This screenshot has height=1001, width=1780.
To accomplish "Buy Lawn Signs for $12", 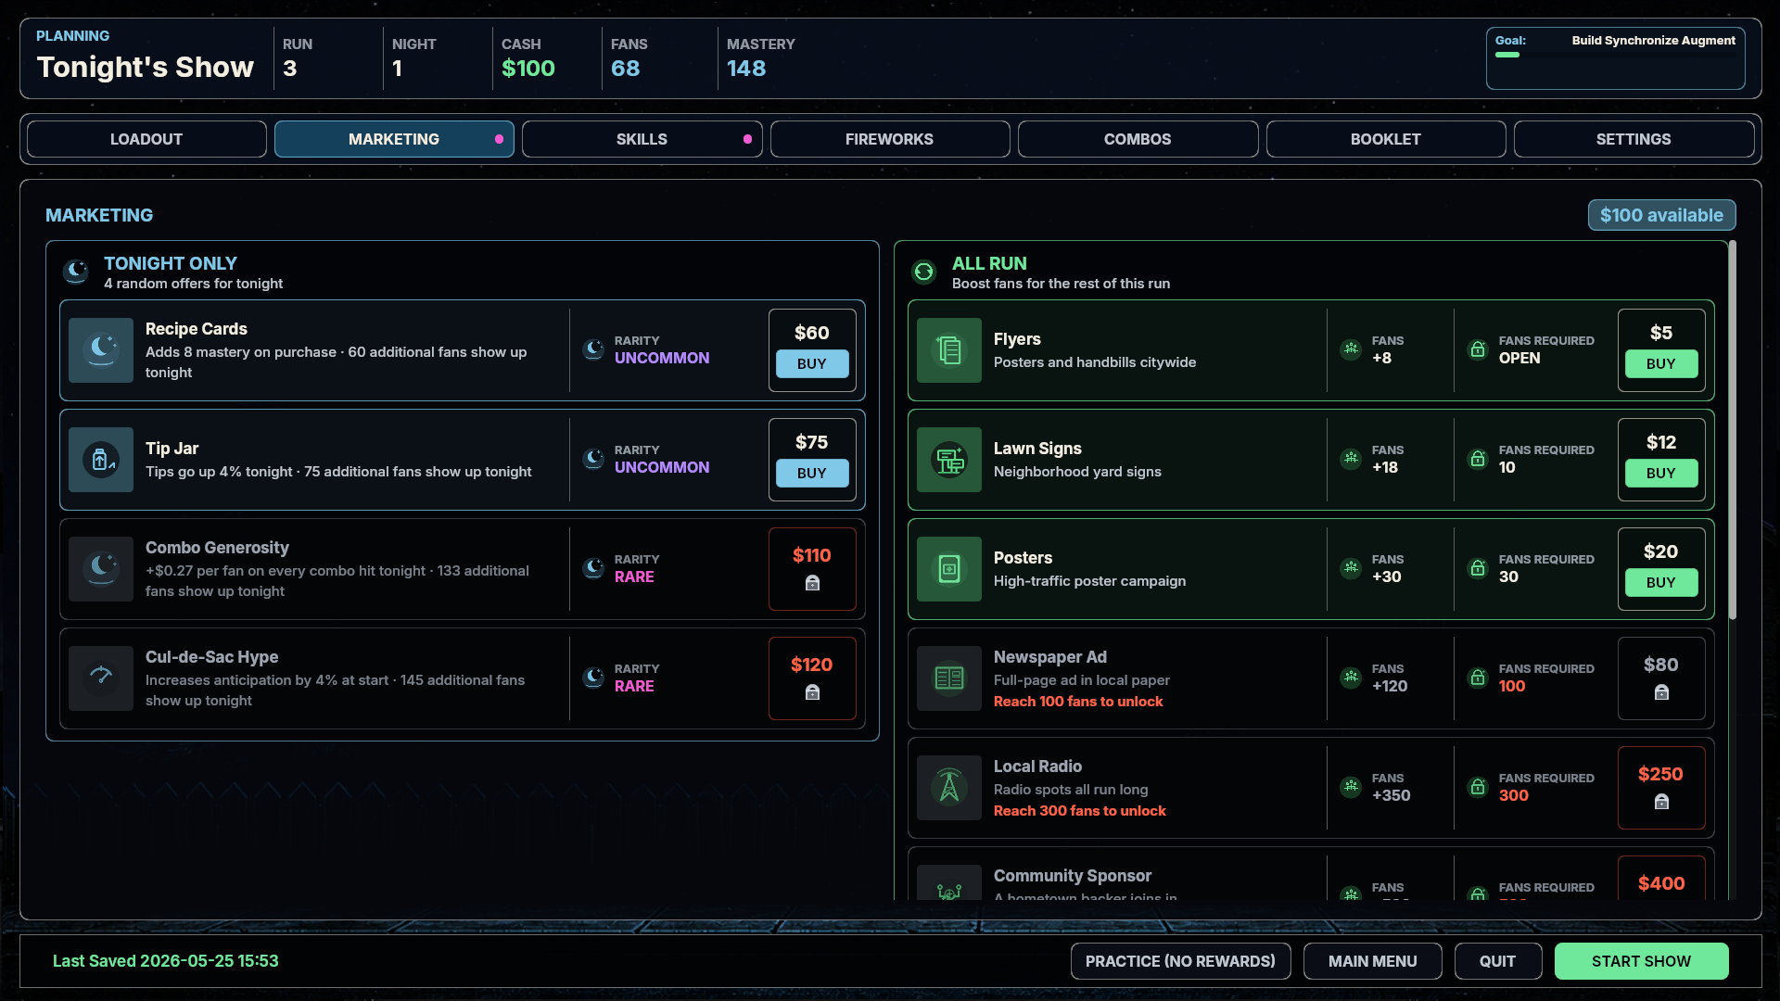I will point(1661,474).
